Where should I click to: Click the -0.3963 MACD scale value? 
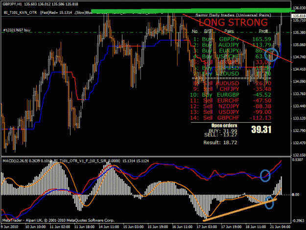pyautogui.click(x=298, y=221)
